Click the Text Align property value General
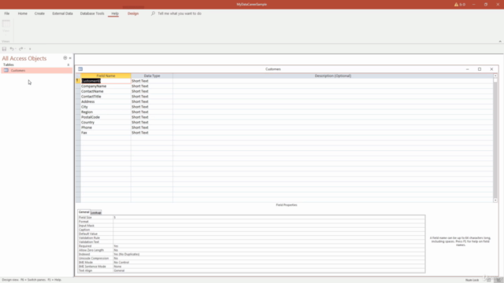 tap(269, 270)
